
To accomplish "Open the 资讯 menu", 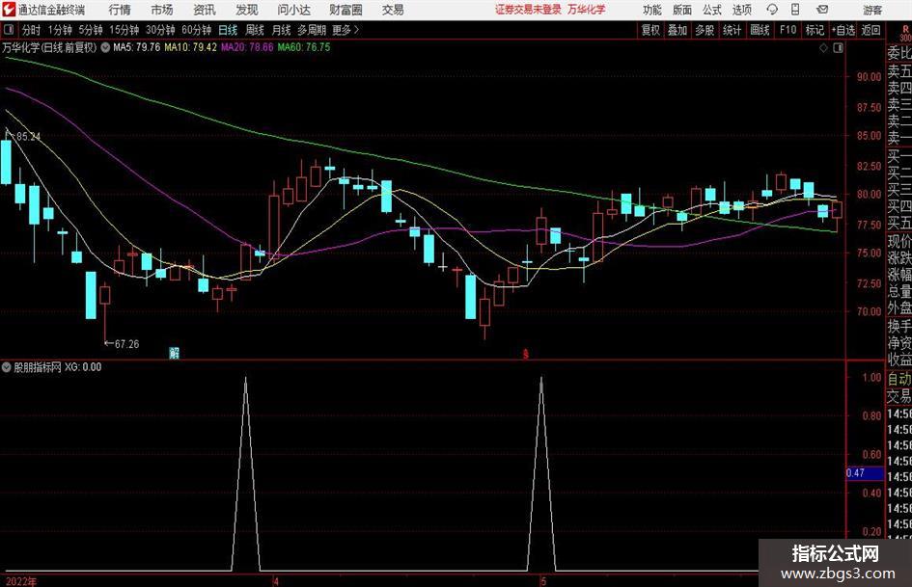I will [x=205, y=10].
